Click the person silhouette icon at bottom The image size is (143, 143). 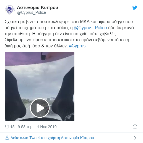coord(7,138)
